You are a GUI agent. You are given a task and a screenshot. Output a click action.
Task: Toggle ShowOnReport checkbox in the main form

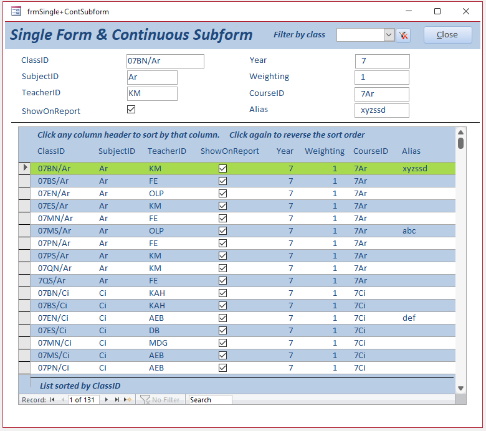tap(131, 109)
